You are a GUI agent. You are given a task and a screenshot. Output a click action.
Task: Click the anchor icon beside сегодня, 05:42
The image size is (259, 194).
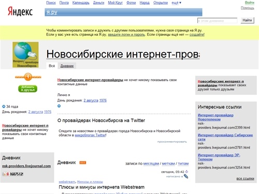click(186, 172)
